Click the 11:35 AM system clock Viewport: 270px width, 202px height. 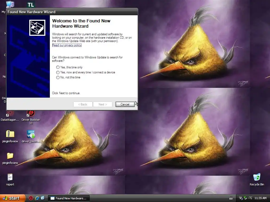point(260,198)
